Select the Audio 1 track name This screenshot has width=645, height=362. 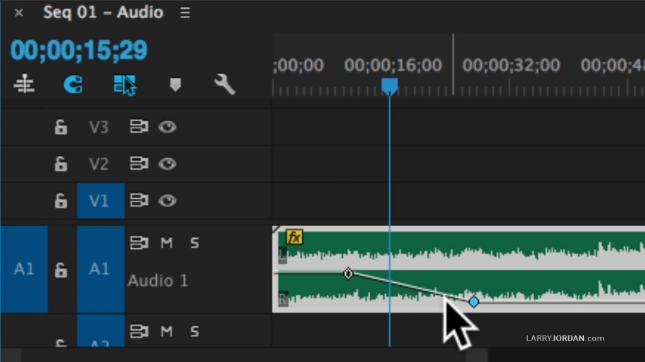point(158,281)
